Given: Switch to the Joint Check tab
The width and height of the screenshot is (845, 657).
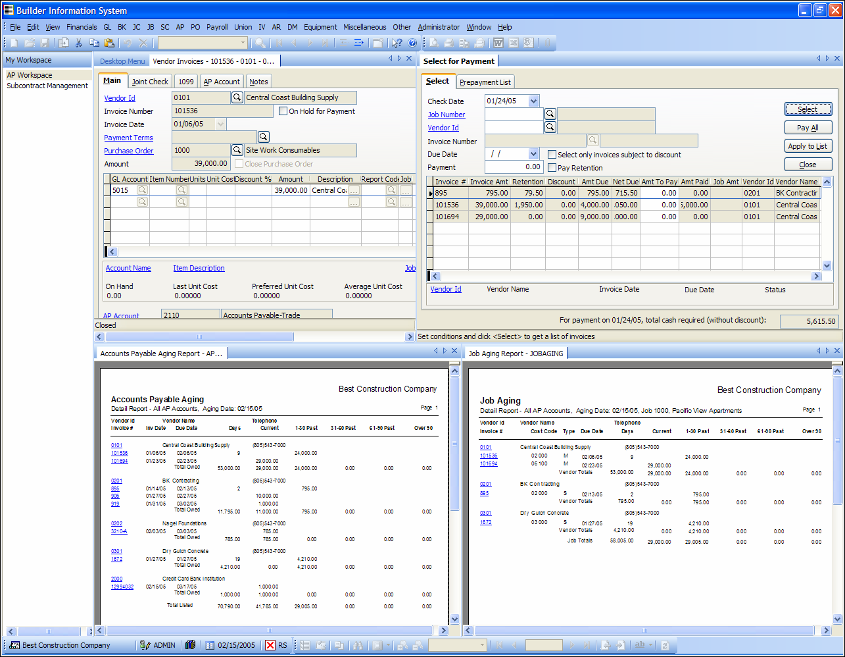Looking at the screenshot, I should pos(150,82).
